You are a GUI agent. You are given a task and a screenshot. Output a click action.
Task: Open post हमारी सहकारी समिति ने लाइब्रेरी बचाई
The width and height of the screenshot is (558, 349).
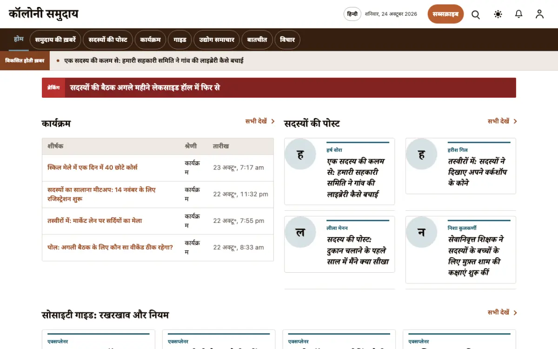coord(356,178)
